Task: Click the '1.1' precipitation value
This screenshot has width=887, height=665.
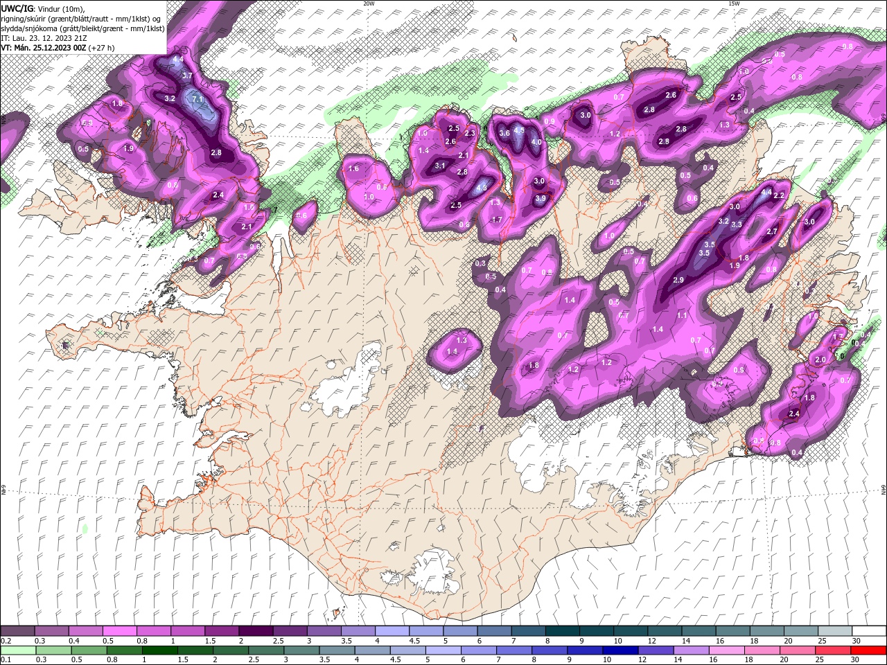Action: click(x=682, y=316)
